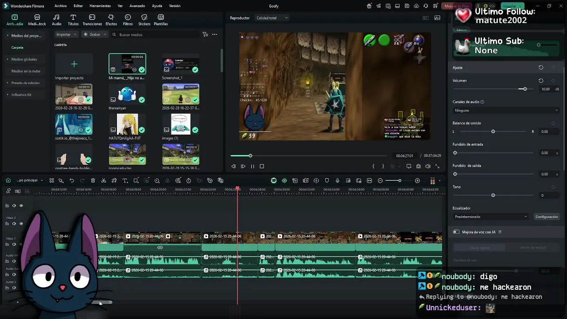
Task: Take a snapshot of the preview frame
Action: point(419,166)
